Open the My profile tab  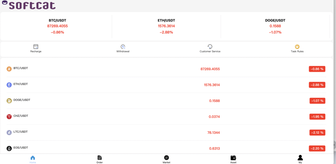[x=300, y=159]
